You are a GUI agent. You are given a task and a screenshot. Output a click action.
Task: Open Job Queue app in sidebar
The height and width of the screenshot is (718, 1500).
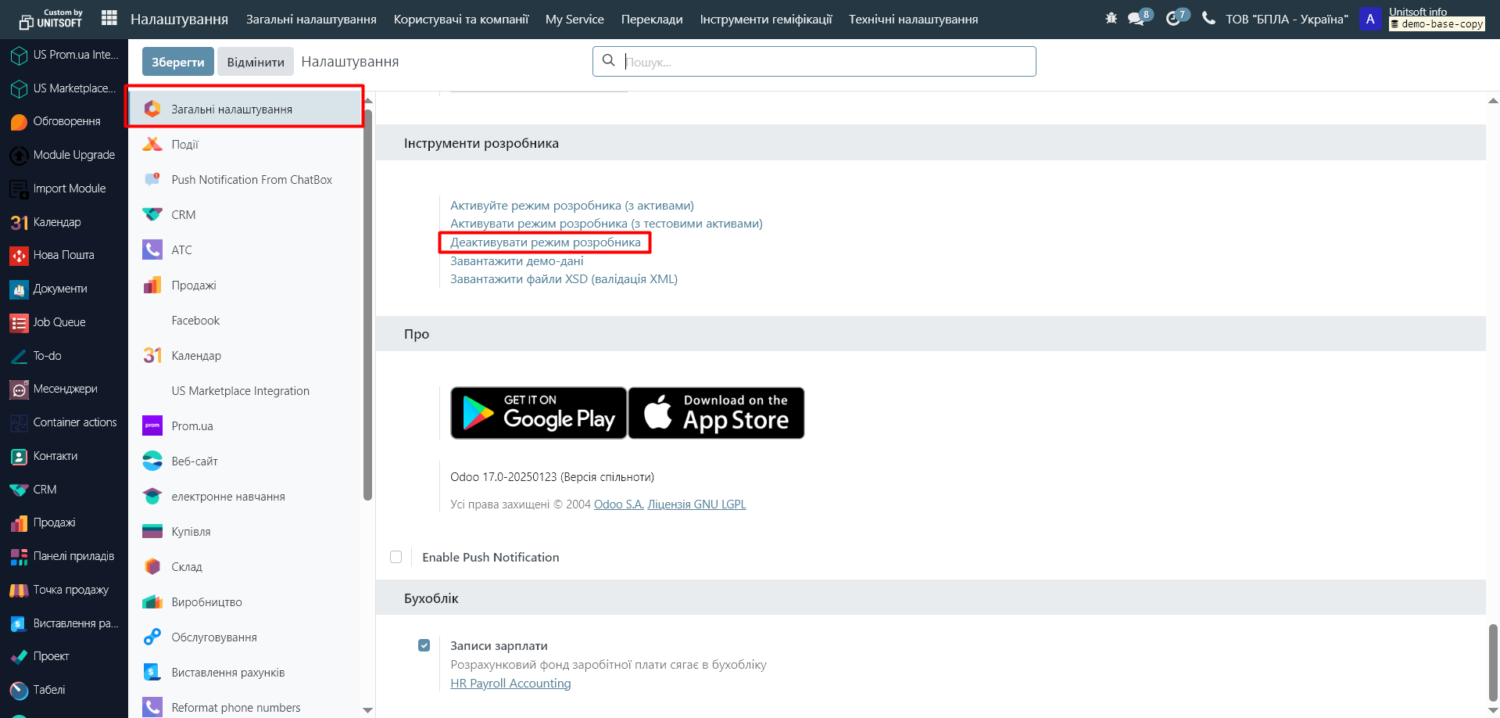click(x=59, y=322)
